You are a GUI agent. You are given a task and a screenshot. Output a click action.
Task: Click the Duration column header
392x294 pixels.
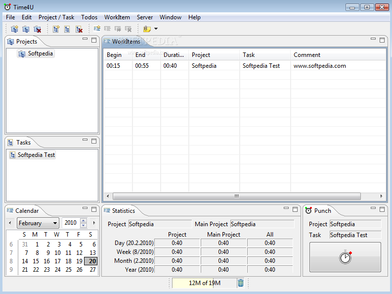[x=174, y=55]
